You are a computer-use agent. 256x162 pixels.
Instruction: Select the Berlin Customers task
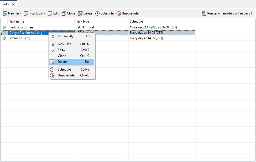click(21, 27)
